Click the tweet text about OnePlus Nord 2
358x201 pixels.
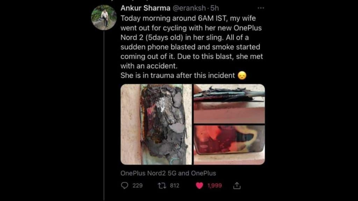[x=192, y=47]
